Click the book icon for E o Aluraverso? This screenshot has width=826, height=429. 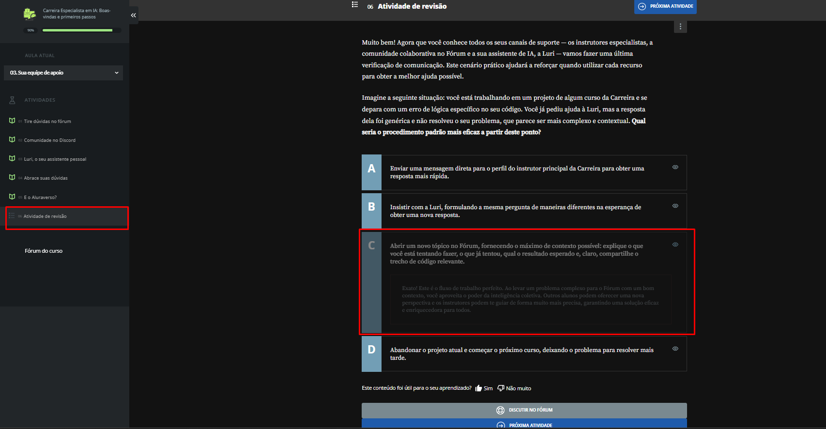click(12, 197)
